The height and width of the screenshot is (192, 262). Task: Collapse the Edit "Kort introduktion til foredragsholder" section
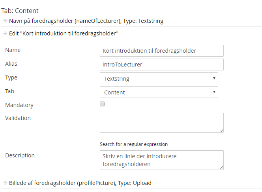64,34
